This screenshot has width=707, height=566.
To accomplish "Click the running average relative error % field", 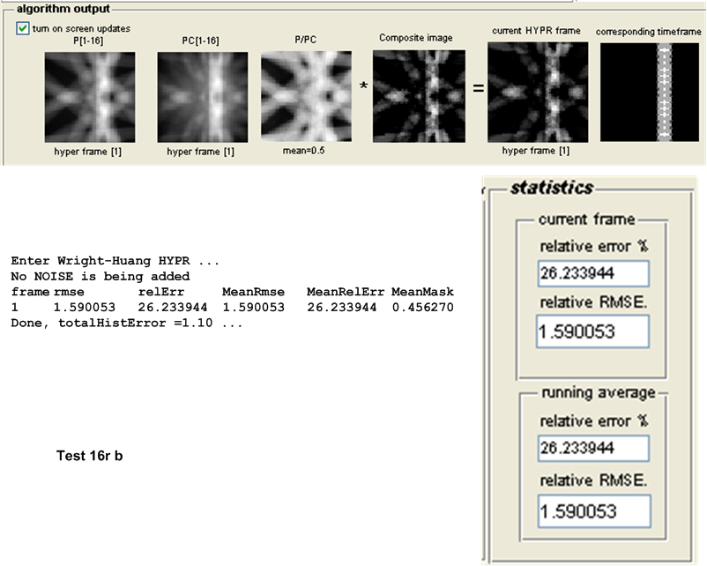I will click(x=593, y=450).
